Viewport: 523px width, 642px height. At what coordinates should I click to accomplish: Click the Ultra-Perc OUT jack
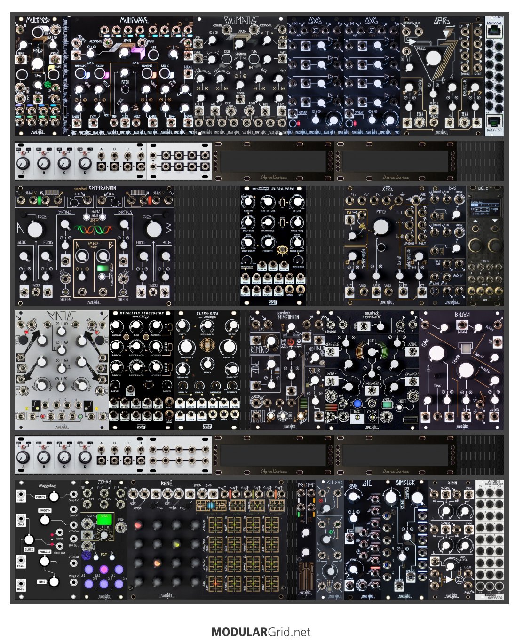[x=301, y=289]
